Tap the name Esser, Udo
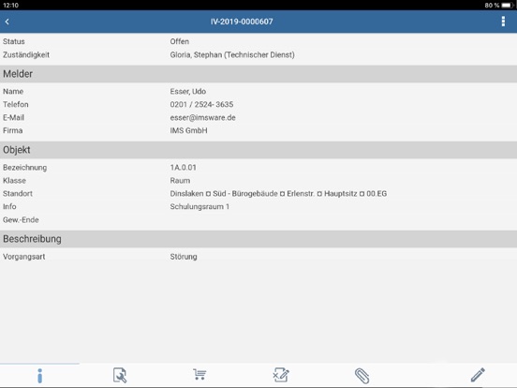The image size is (517, 388). pyautogui.click(x=188, y=92)
